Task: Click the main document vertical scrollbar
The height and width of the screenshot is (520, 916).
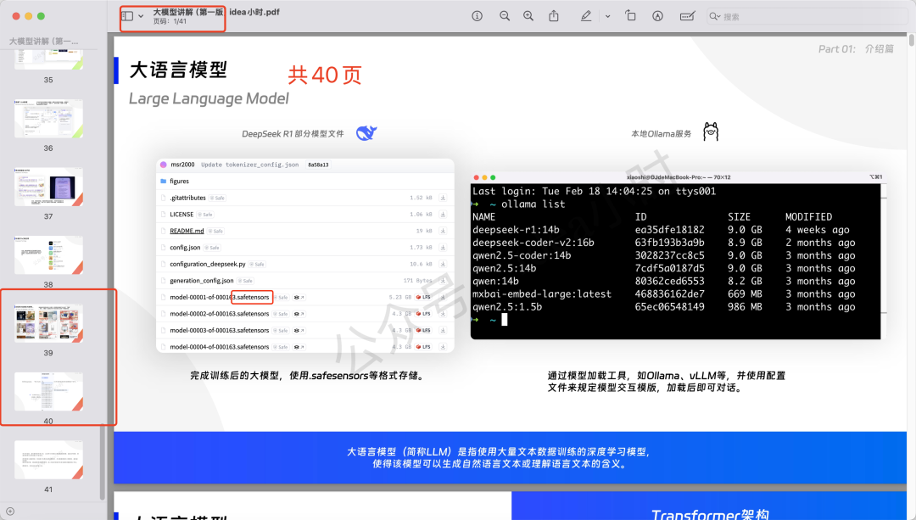Action: (911, 41)
